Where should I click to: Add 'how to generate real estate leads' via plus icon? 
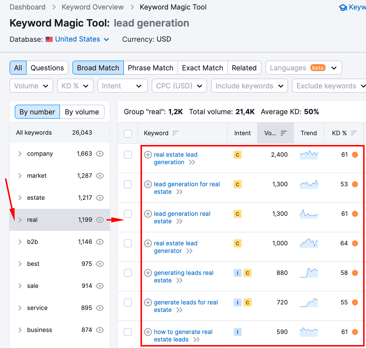coord(148,332)
